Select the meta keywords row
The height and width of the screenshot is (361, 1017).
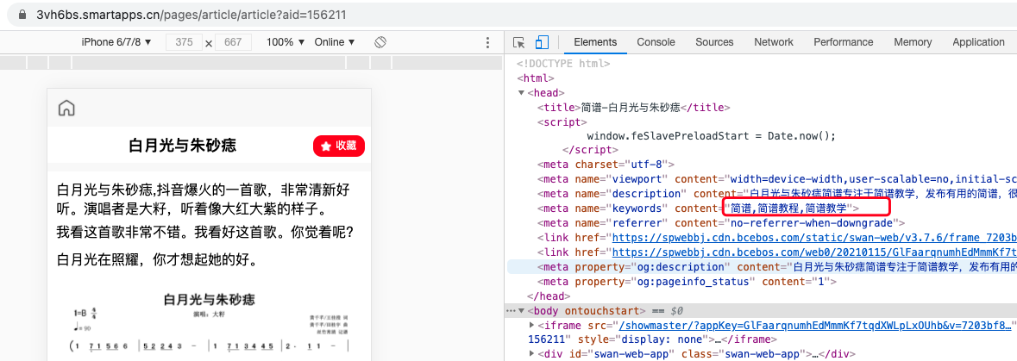click(x=697, y=209)
